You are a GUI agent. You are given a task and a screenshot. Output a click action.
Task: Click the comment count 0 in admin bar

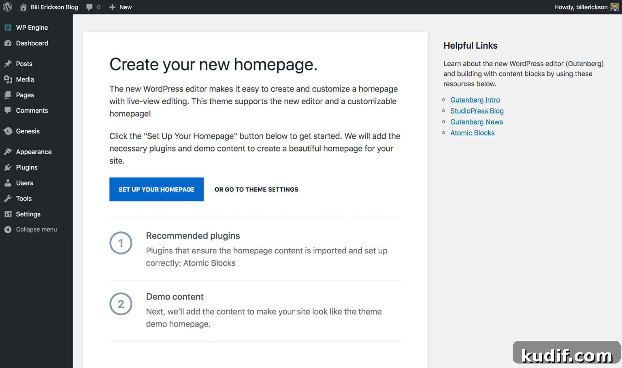[99, 7]
